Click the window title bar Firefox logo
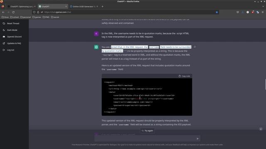The height and width of the screenshot is (149, 266). click(1, 1)
